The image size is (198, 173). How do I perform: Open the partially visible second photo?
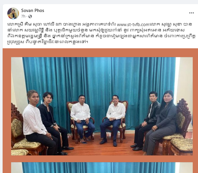(x=102, y=167)
